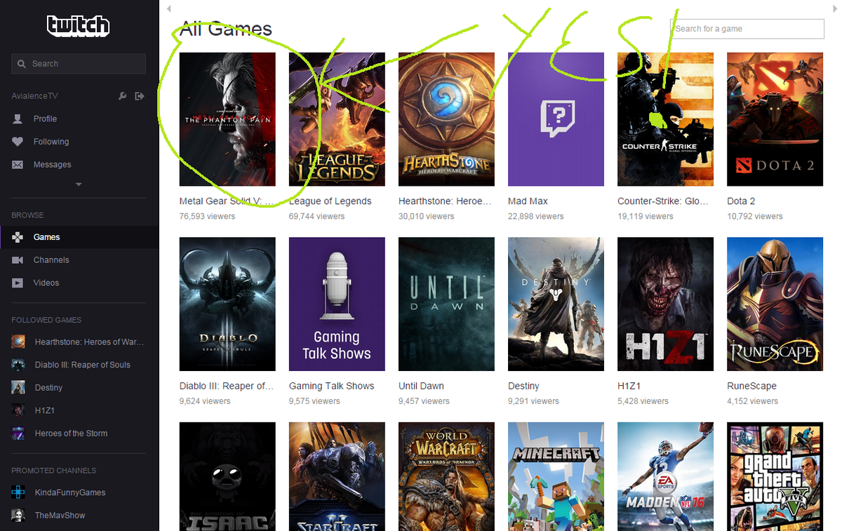Click the Channels camera icon
The height and width of the screenshot is (531, 842).
coord(18,260)
